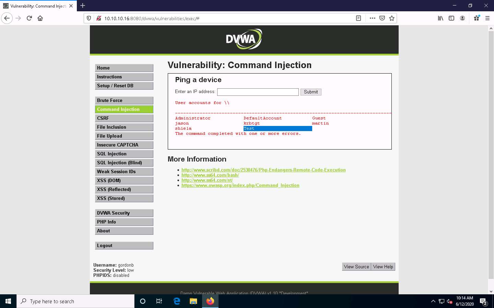Open the browser home page icon

coord(40,18)
